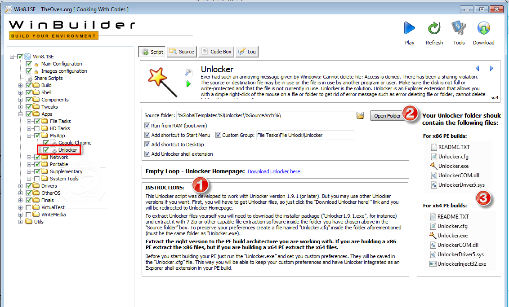Click the Google Chrome script icon
The height and width of the screenshot is (307, 509).
click(54, 143)
